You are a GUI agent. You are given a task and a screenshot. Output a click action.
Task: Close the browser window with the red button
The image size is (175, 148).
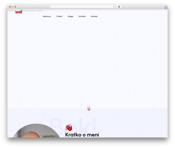[10, 7]
